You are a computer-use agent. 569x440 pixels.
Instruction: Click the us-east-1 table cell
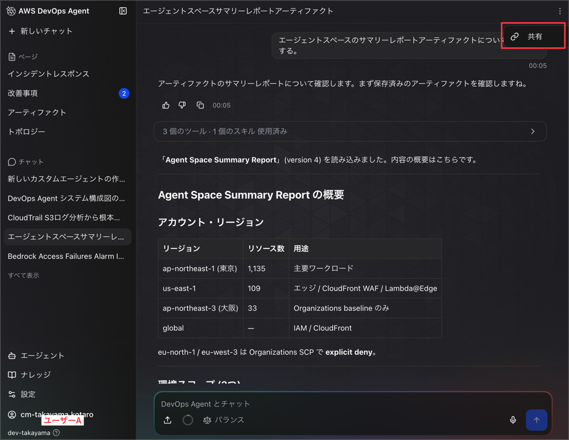pyautogui.click(x=200, y=288)
